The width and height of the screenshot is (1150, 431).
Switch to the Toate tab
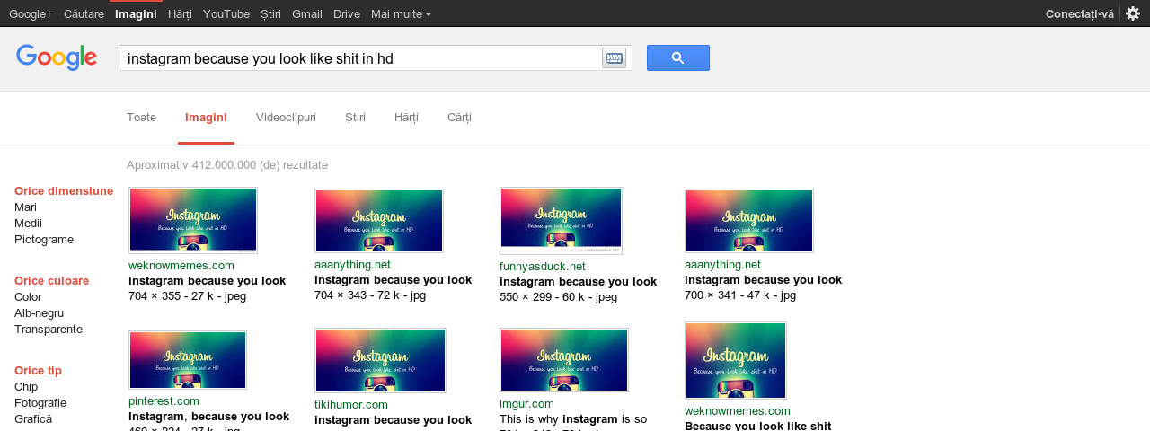click(x=141, y=118)
